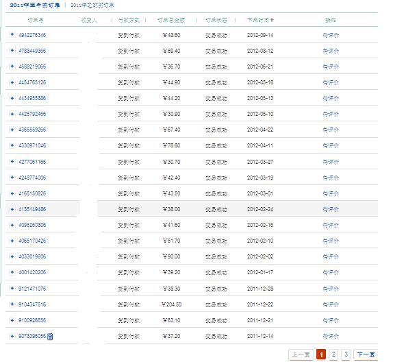Sort by order date column header arrow
Image resolution: width=393 pixels, height=362 pixels.
click(272, 20)
